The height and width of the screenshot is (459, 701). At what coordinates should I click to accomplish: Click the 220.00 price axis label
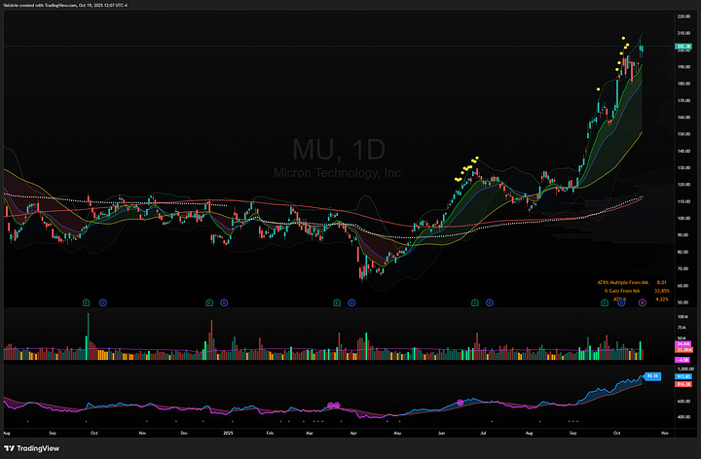(683, 17)
